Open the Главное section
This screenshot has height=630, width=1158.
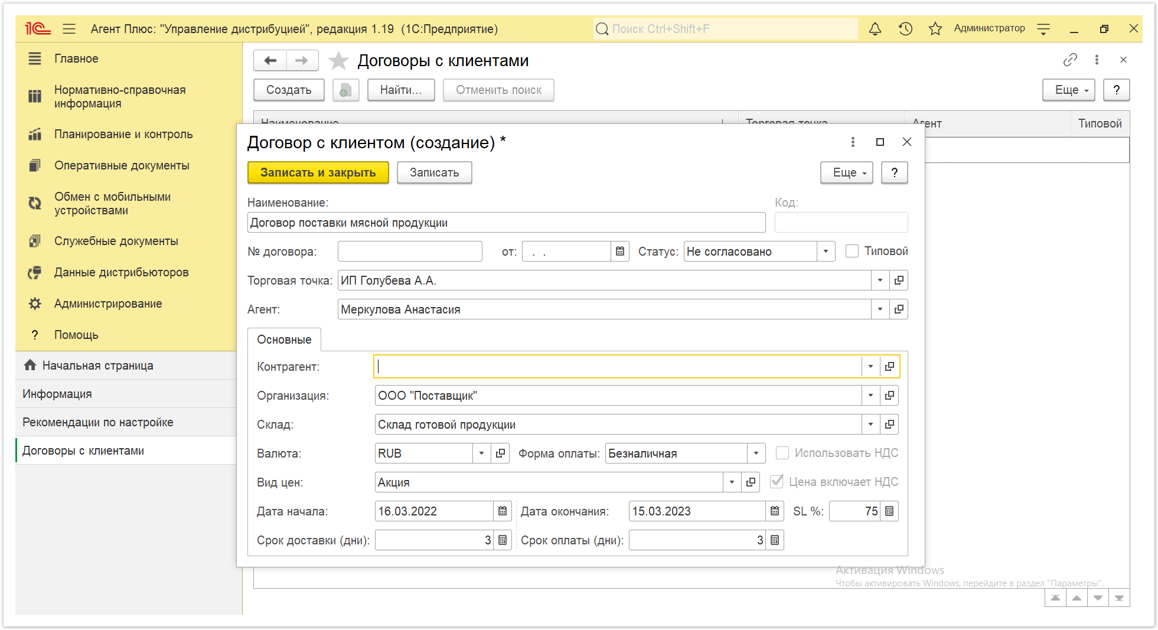click(129, 58)
